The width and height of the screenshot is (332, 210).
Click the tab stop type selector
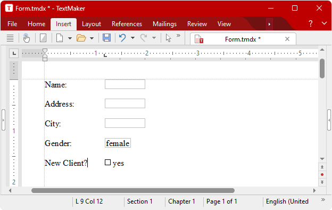(x=14, y=53)
